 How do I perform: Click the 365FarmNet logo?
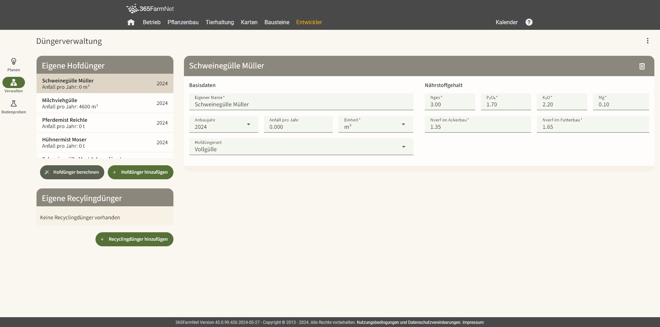[150, 9]
